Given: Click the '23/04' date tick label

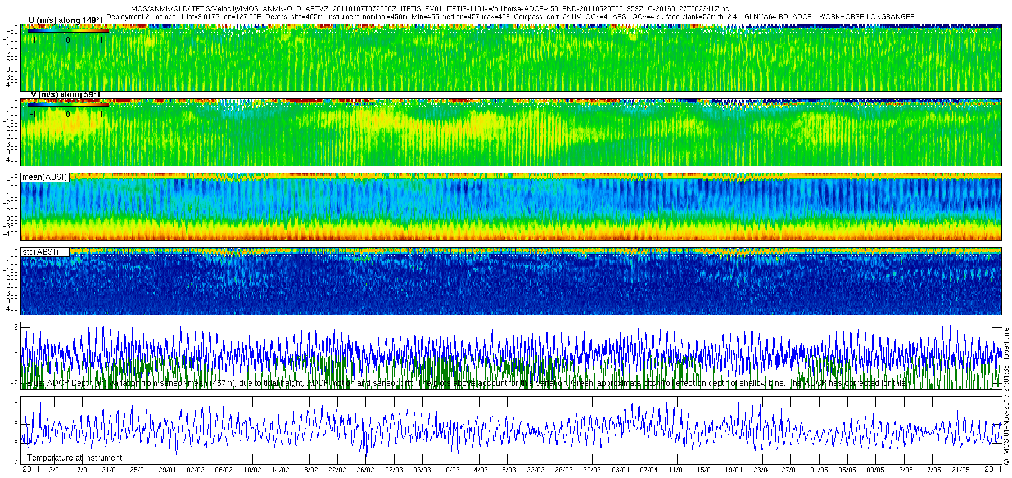Looking at the screenshot, I should pyautogui.click(x=762, y=470).
